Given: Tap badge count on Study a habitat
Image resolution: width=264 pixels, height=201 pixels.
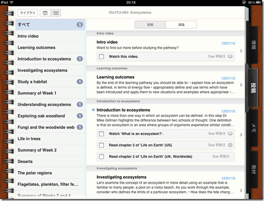Looking at the screenshot, I should [x=80, y=82].
